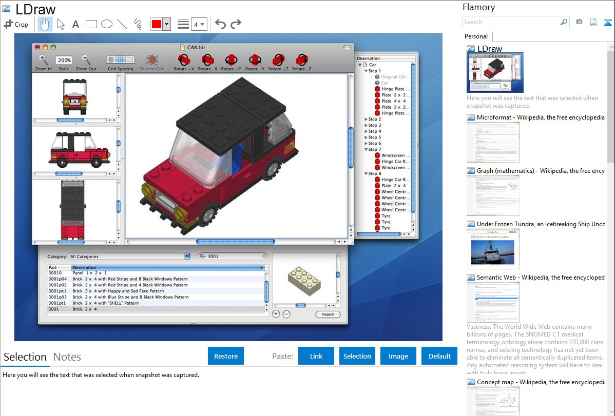
Task: Activate the hand pan tool
Action: tap(45, 24)
